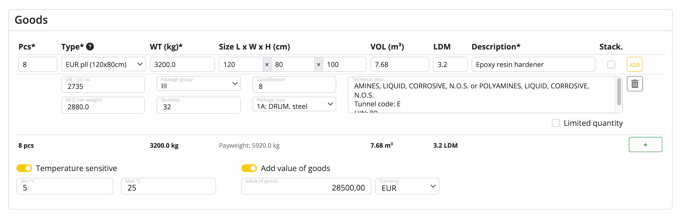Screen dimensions: 681x217
Task: Change the Currency EUR dropdown
Action: coord(407,186)
